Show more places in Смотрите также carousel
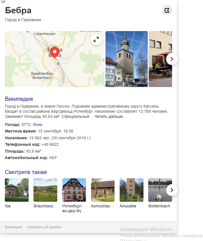 [x=172, y=190]
